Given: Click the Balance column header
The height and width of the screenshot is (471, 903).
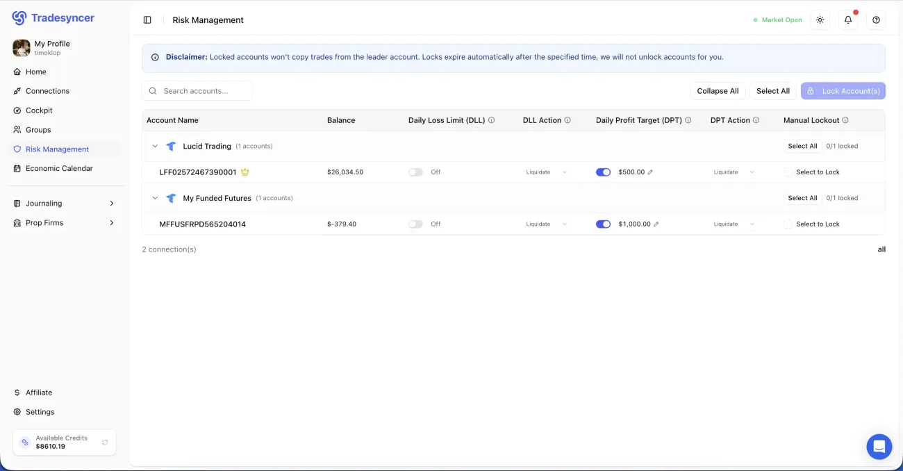Looking at the screenshot, I should click(x=341, y=120).
